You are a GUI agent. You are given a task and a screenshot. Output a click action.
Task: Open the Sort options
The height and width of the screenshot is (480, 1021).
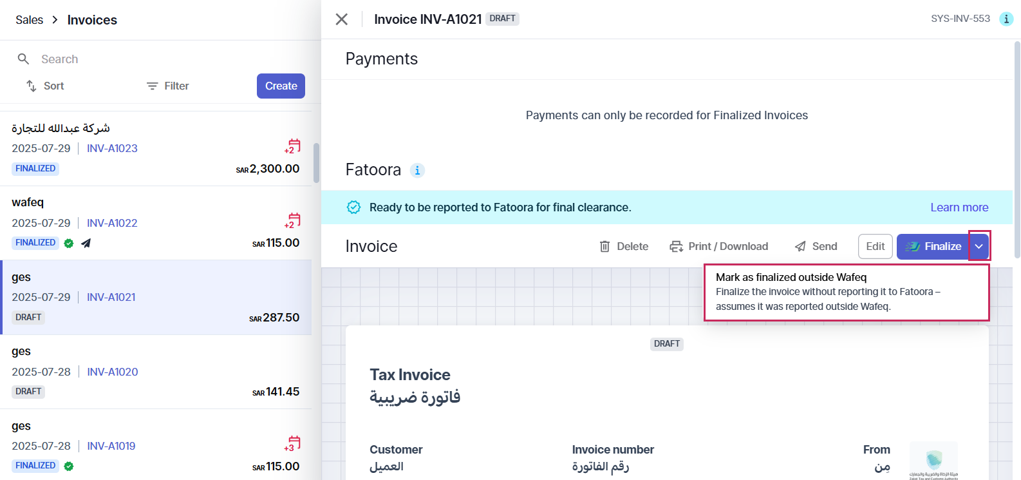point(45,86)
